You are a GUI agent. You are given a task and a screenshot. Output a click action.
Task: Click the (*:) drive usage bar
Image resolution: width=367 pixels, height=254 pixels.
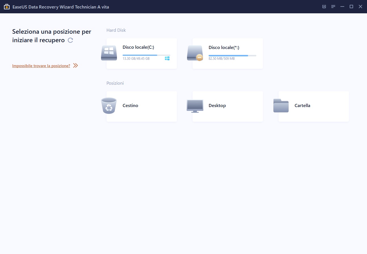point(232,56)
